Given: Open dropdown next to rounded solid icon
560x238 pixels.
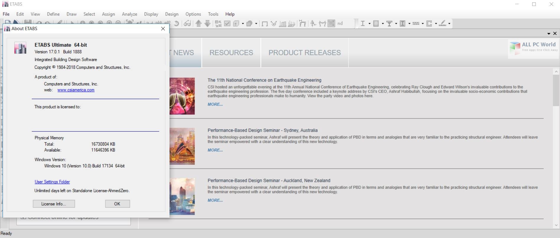Looking at the screenshot, I should tap(256, 24).
